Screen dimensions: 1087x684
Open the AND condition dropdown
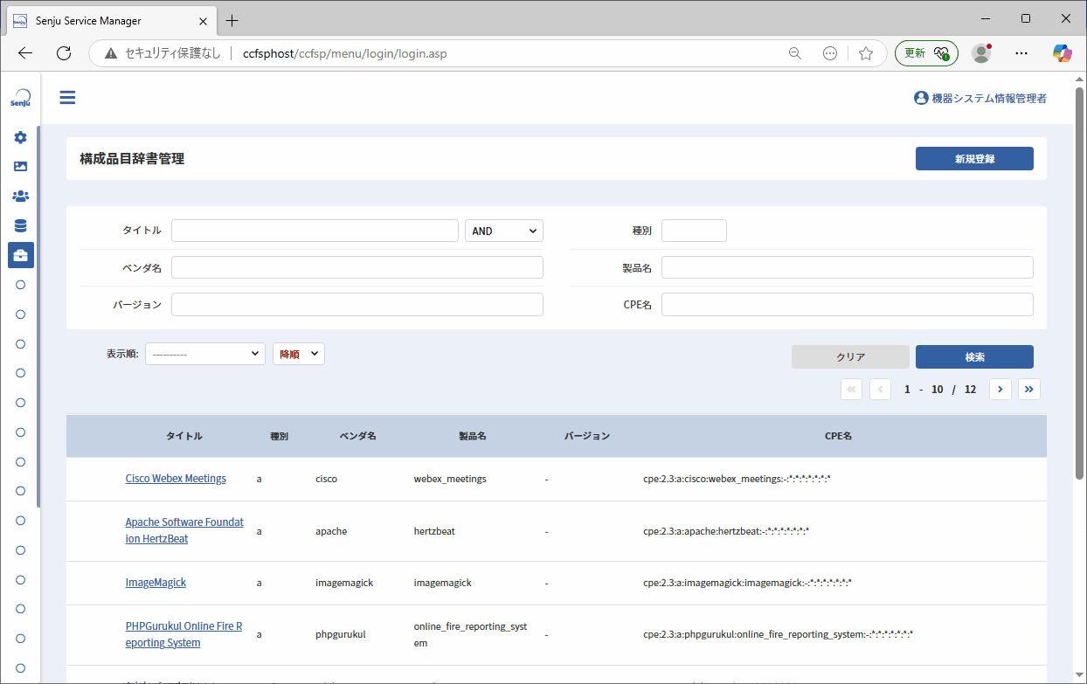point(504,231)
